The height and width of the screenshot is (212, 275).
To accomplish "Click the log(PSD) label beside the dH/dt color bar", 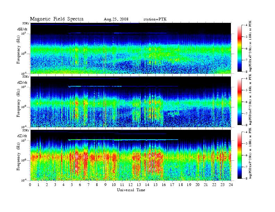I will click(x=250, y=46).
